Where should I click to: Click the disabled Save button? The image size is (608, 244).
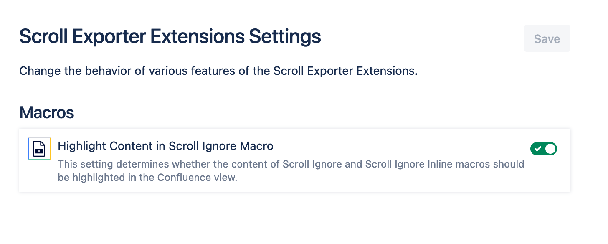547,39
